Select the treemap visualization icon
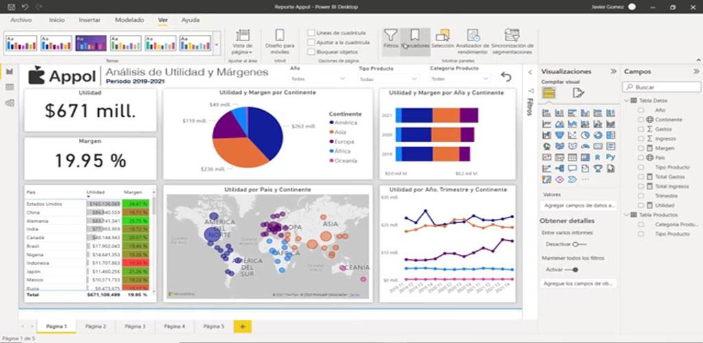The image size is (703, 343). coord(610,134)
